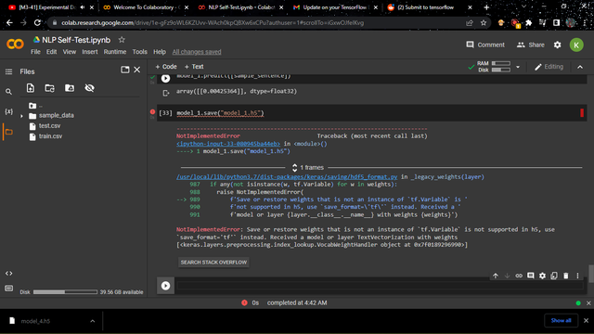594x334 pixels.
Task: Open the Edit menu
Action: 52,52
